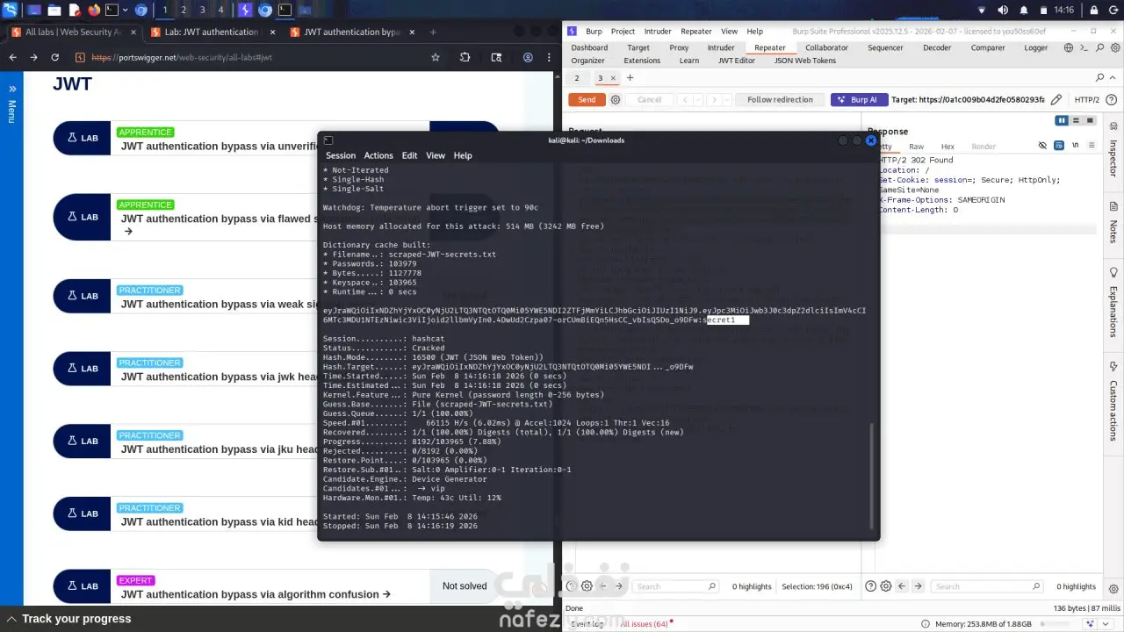This screenshot has width=1124, height=632.
Task: Switch to workspace 2 in the panel
Action: (184, 11)
